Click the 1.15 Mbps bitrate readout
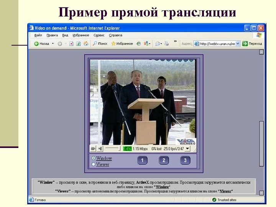 [x=140, y=149]
